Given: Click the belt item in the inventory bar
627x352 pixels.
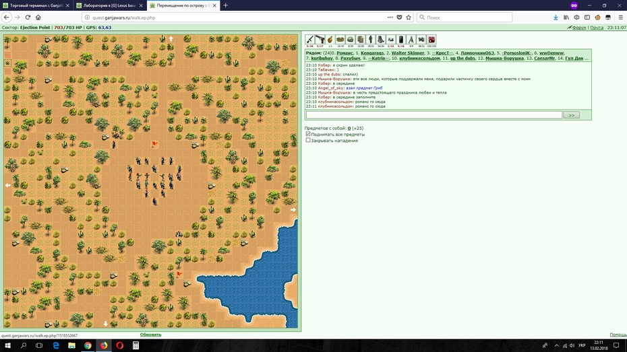Looking at the screenshot, I should (x=340, y=40).
